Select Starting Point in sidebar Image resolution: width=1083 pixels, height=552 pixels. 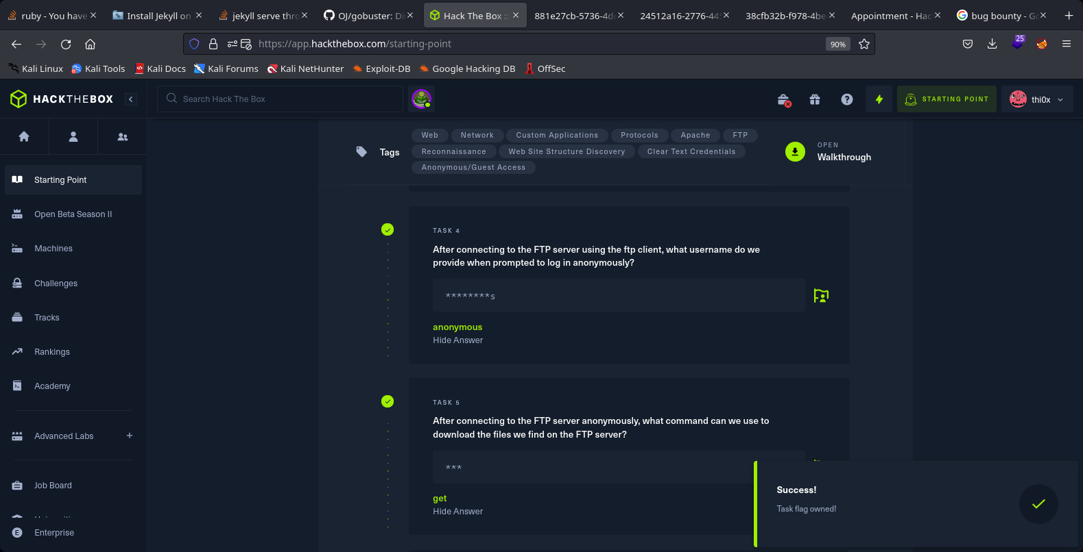point(73,180)
